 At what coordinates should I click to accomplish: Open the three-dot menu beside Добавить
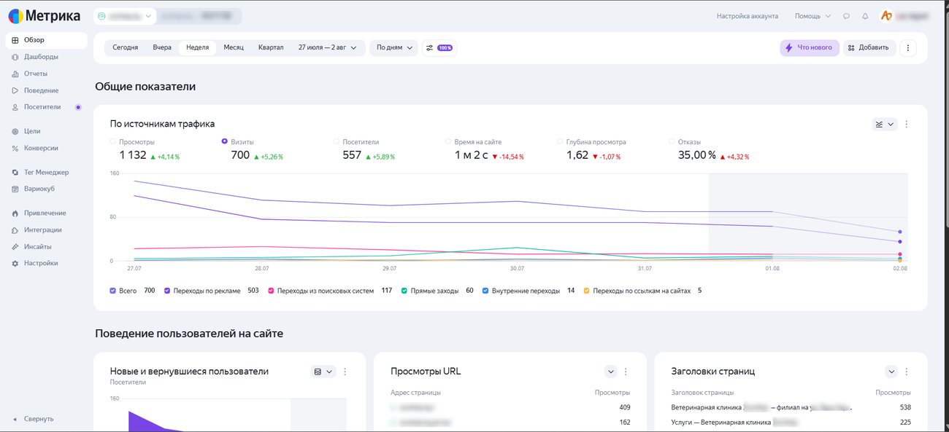[908, 48]
